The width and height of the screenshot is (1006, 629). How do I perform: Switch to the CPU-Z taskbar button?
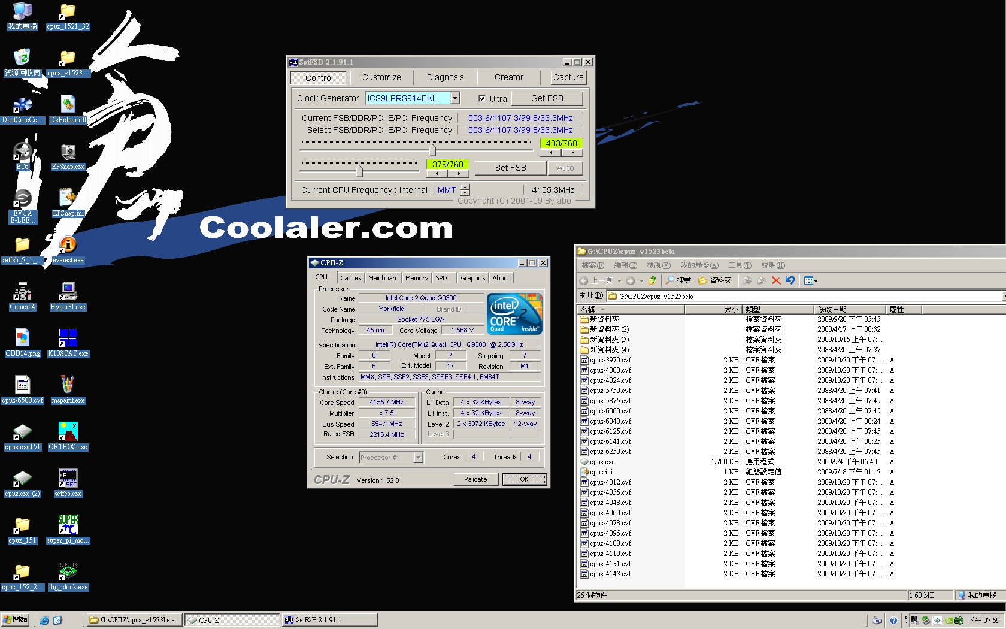pos(232,620)
